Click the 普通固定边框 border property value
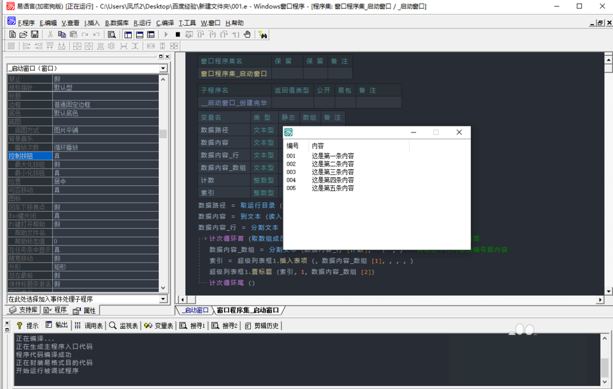This screenshot has height=389, width=613. pos(105,104)
